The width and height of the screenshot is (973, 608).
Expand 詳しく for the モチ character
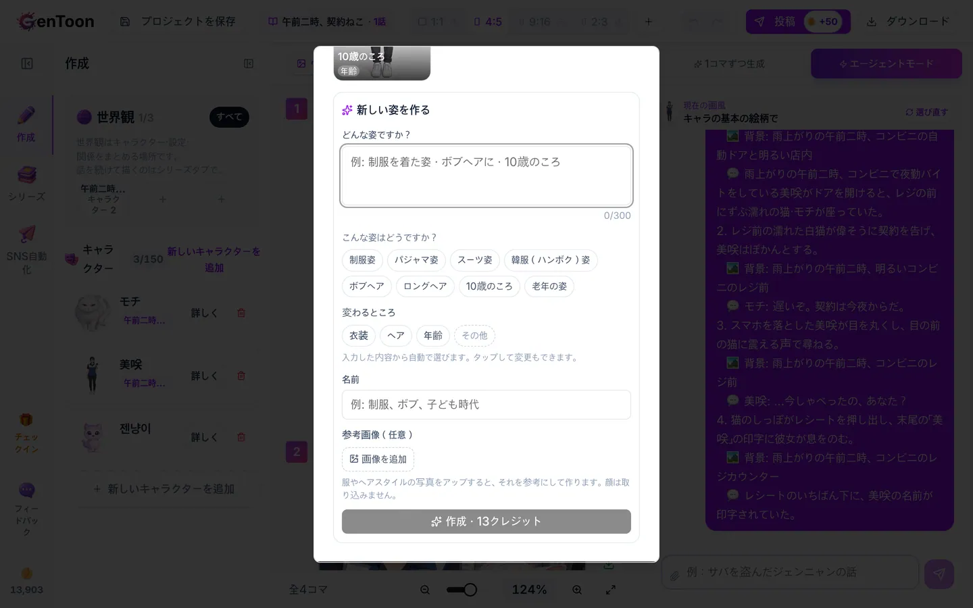point(204,313)
